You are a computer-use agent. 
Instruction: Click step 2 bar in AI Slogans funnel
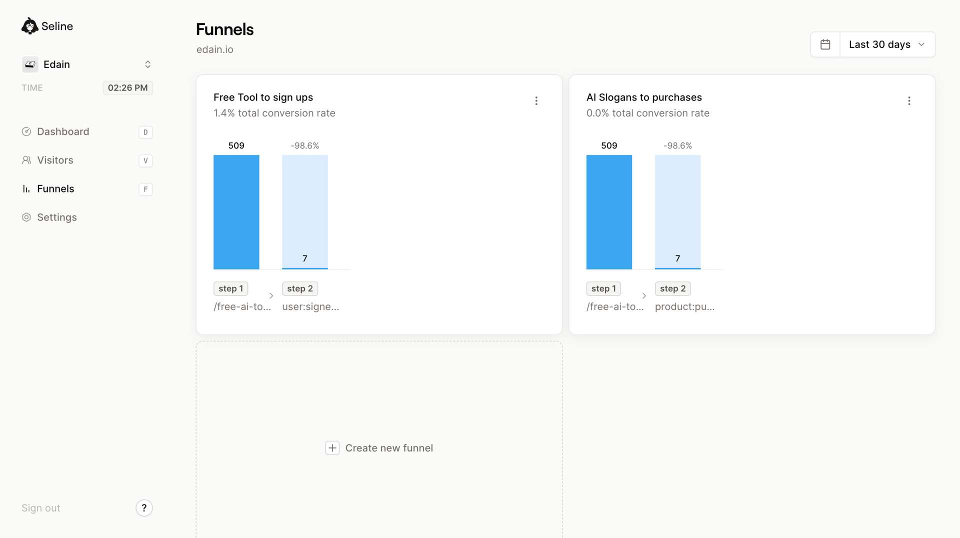(677, 212)
